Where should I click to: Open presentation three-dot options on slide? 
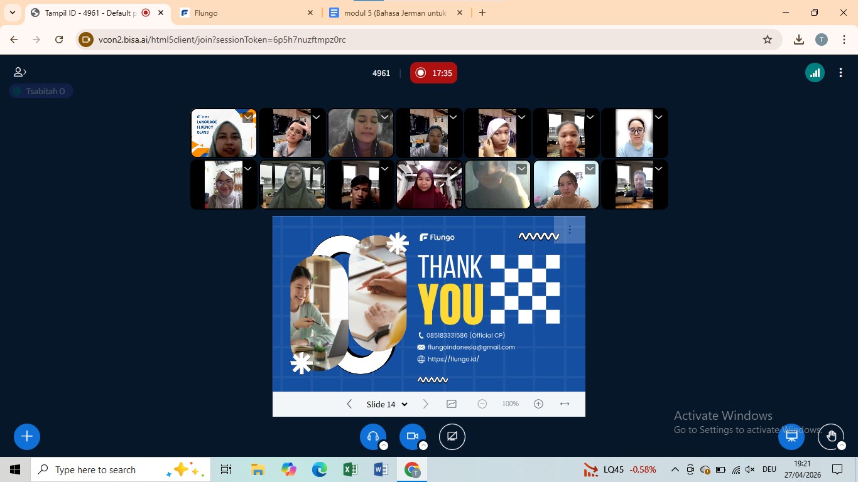click(570, 230)
